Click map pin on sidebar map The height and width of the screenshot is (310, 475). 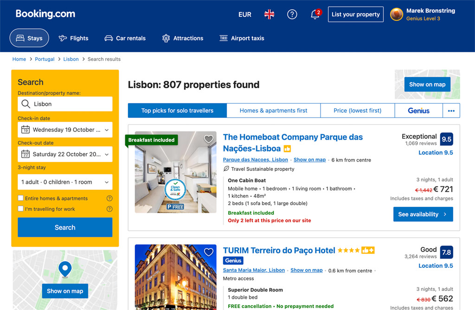(x=65, y=269)
